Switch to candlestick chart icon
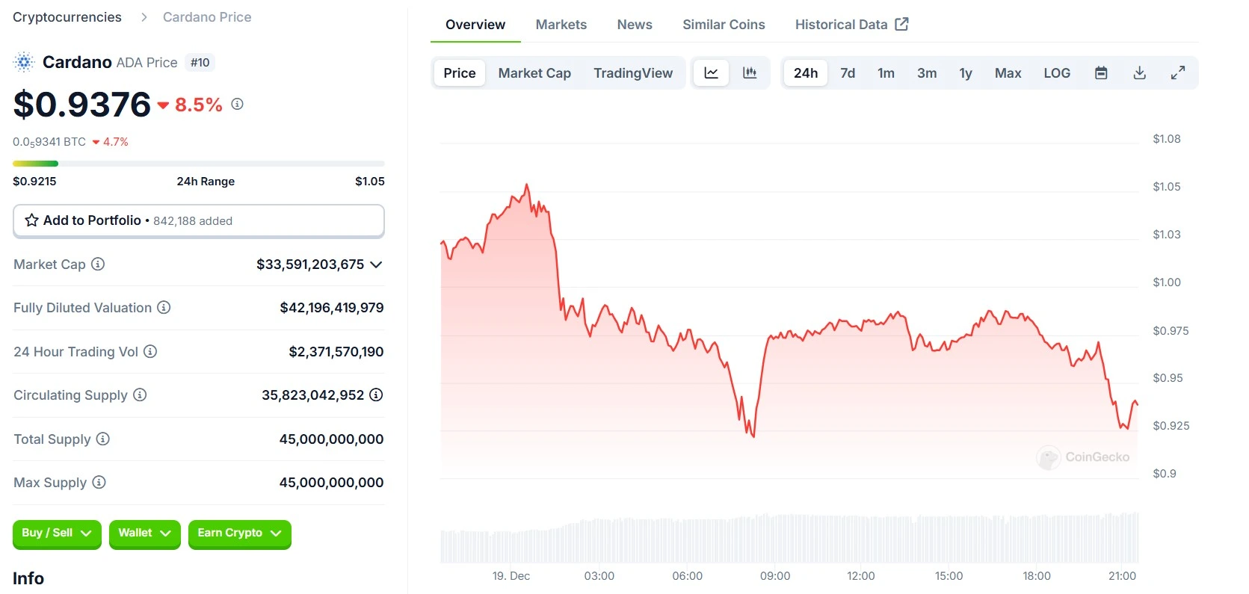 point(750,73)
